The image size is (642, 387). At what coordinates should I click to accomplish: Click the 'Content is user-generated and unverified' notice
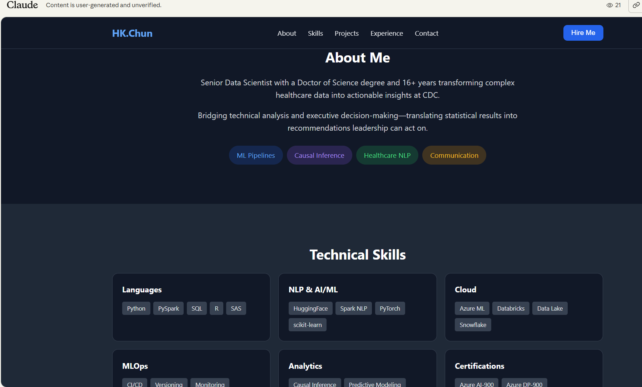point(104,5)
